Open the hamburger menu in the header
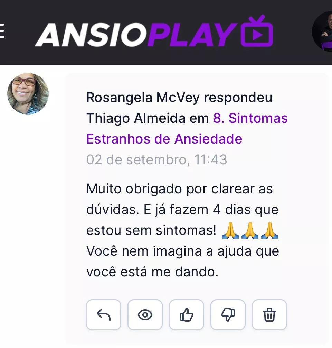This screenshot has width=332, height=348. (x=2, y=31)
